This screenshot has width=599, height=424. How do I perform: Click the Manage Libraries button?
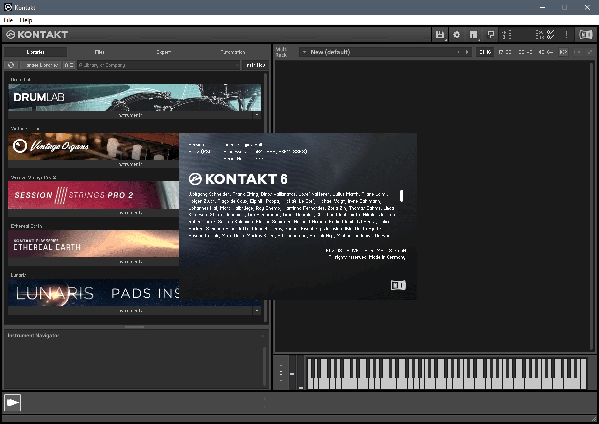pyautogui.click(x=40, y=65)
